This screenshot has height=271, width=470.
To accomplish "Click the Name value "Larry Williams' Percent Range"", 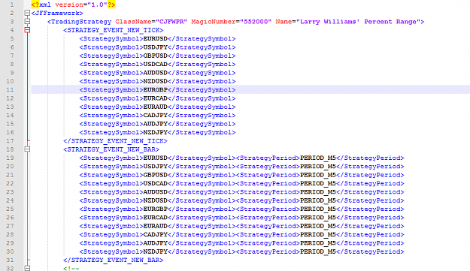I will 358,22.
